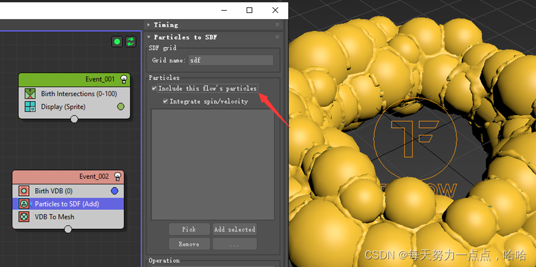Click Event_001 bottom output connector
This screenshot has width=536, height=267.
click(74, 119)
